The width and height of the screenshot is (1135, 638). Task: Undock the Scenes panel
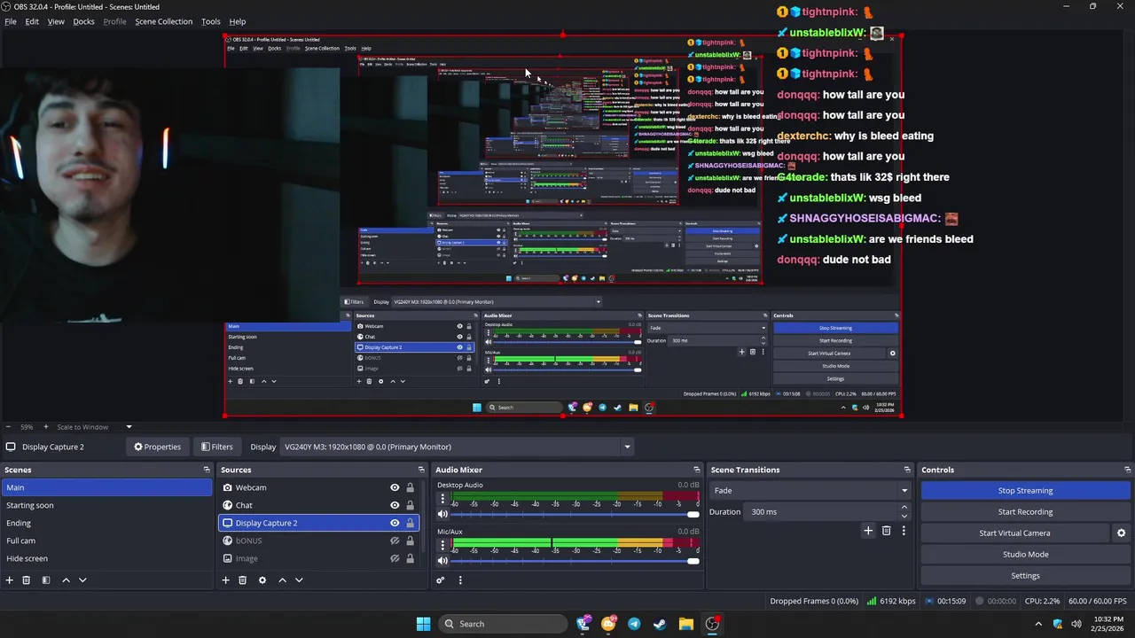pos(207,470)
